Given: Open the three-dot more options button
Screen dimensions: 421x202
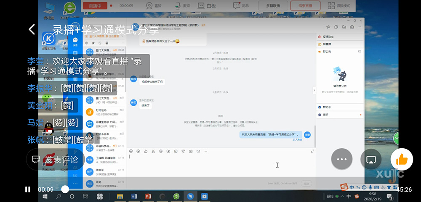Looking at the screenshot, I should (x=341, y=160).
